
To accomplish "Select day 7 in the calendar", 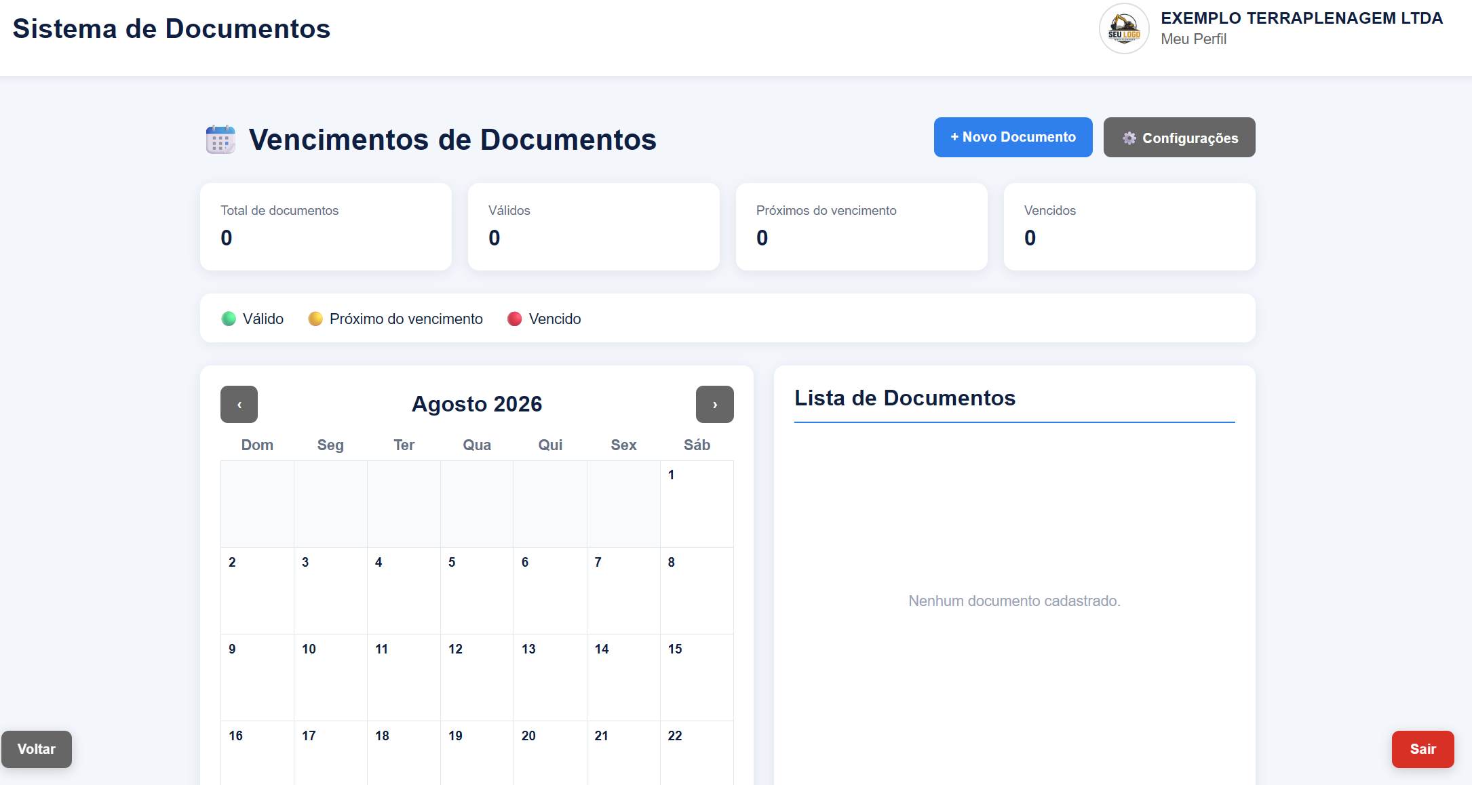I will point(623,590).
